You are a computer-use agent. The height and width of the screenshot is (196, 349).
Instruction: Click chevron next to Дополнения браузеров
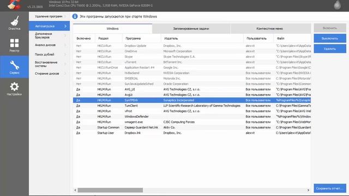65,35
